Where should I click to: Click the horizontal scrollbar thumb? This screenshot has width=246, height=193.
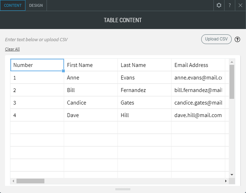coord(30,181)
